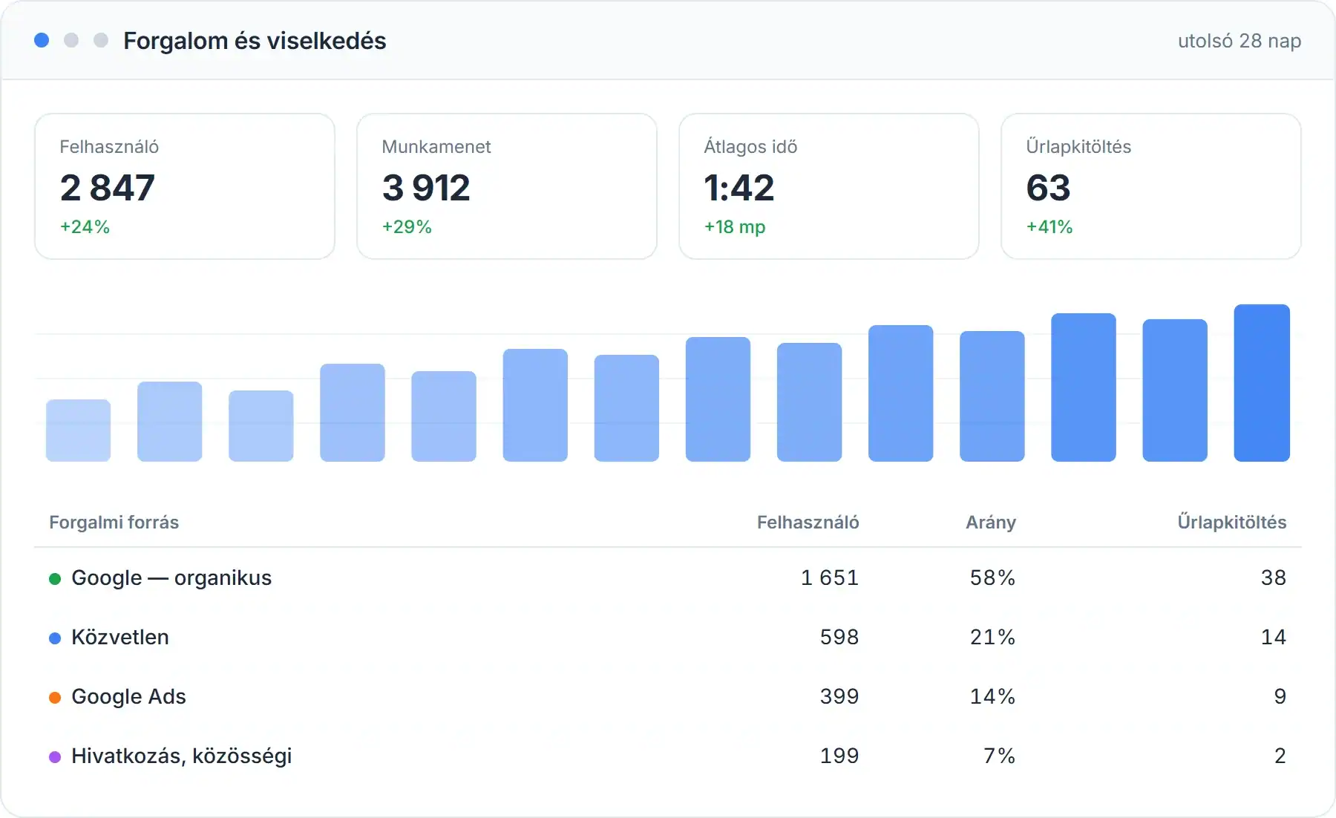Sort table by Arány column header

click(x=991, y=523)
